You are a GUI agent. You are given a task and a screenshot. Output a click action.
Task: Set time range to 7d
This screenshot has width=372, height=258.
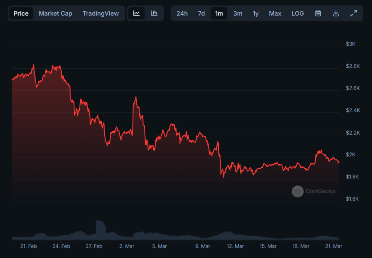201,13
